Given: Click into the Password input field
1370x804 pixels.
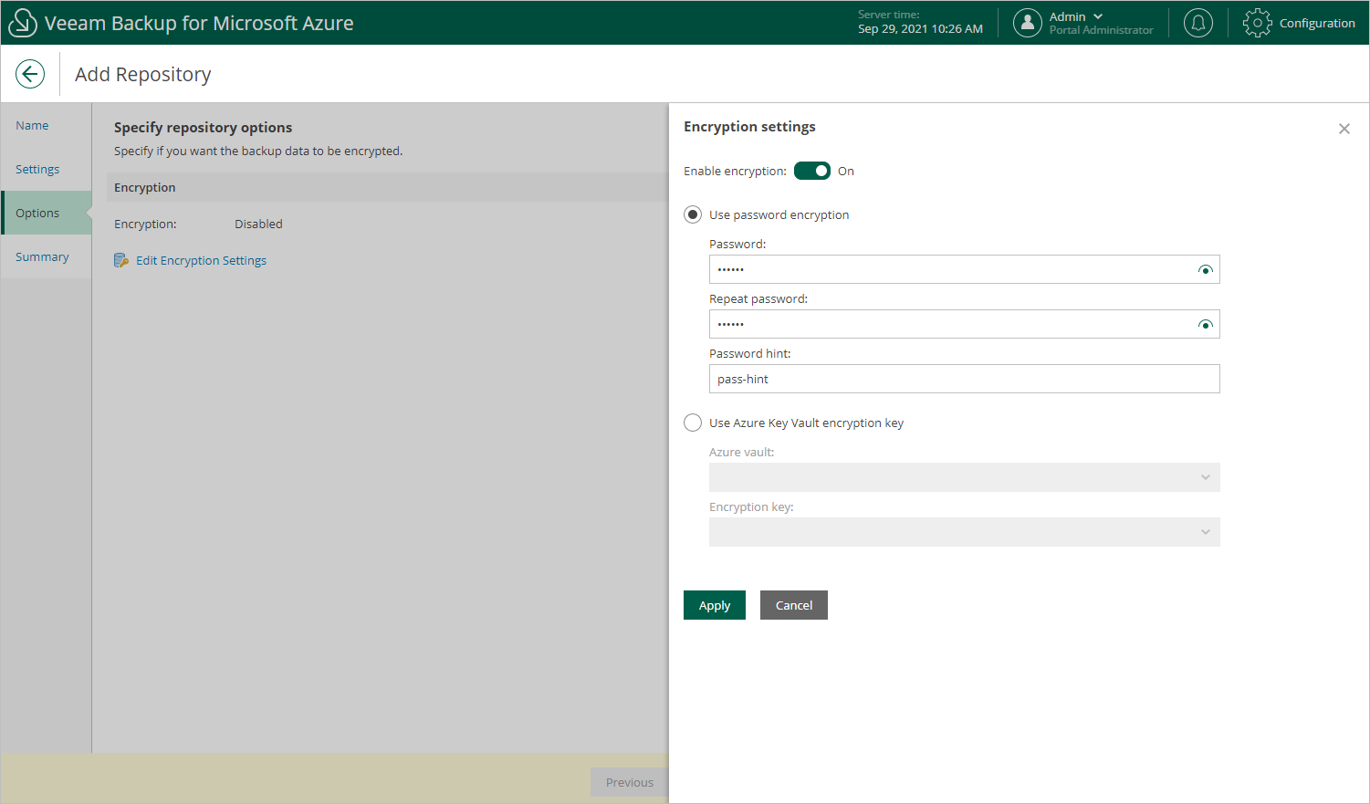Looking at the screenshot, I should [965, 269].
